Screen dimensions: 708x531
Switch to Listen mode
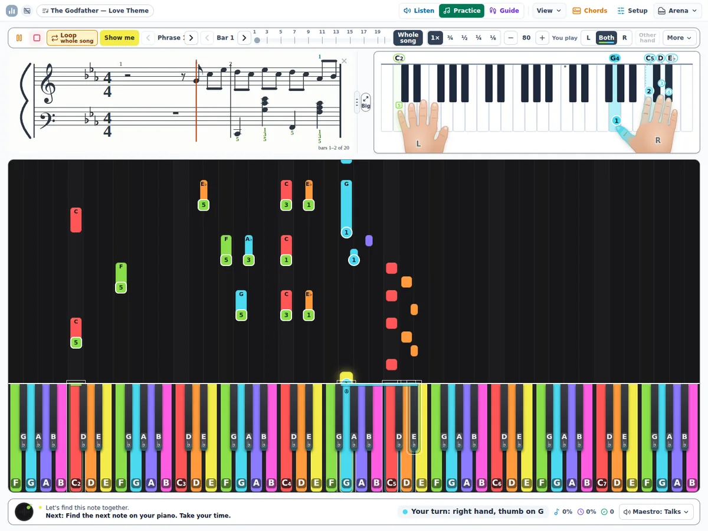tap(419, 11)
